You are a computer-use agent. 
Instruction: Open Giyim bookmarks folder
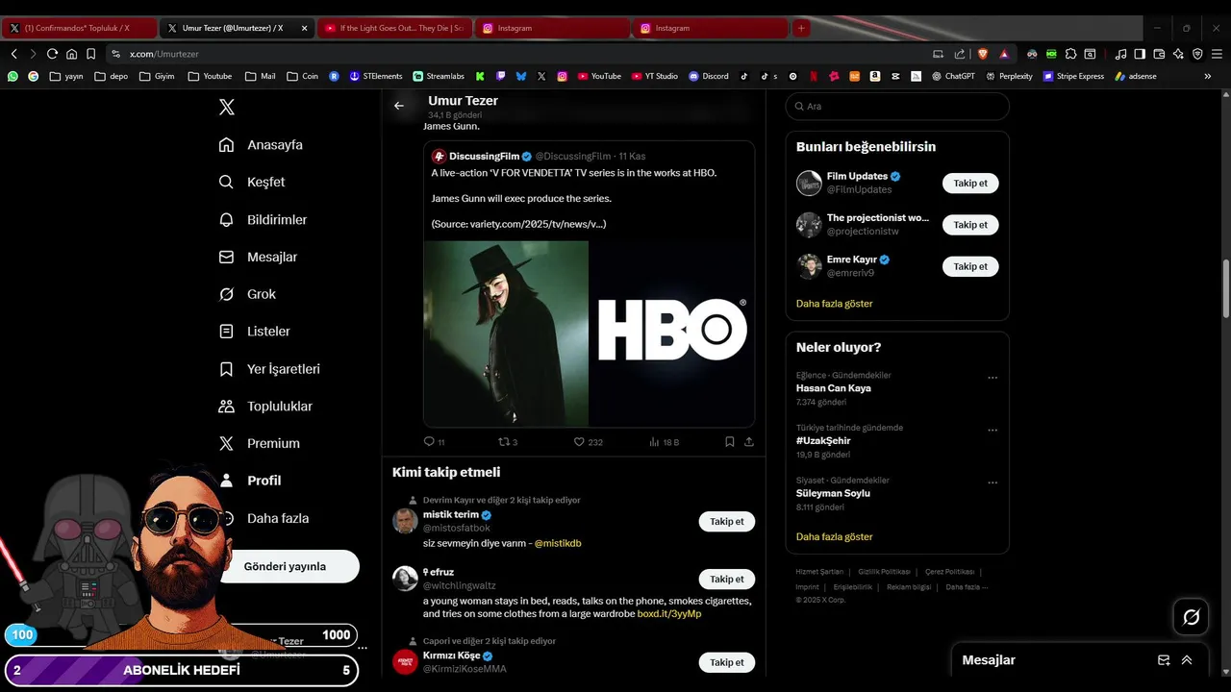coord(156,76)
